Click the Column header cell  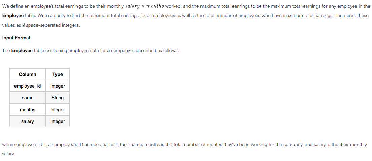[28, 74]
